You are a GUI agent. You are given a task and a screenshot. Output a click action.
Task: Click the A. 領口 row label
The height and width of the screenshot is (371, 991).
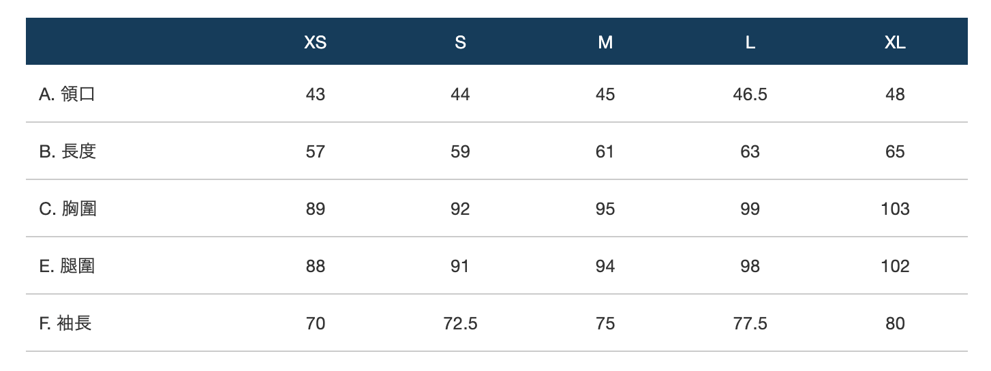tap(67, 94)
